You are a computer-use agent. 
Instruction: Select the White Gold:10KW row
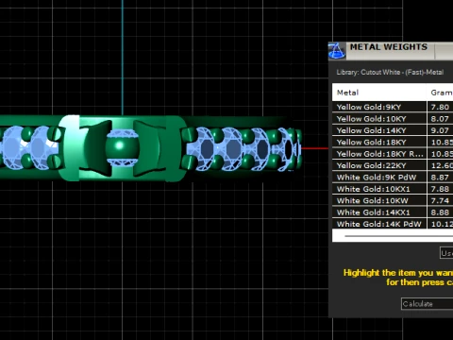coord(393,200)
